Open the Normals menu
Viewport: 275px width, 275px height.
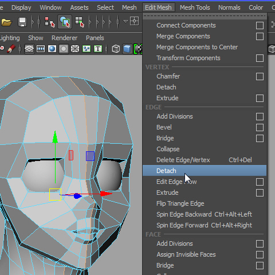229,7
